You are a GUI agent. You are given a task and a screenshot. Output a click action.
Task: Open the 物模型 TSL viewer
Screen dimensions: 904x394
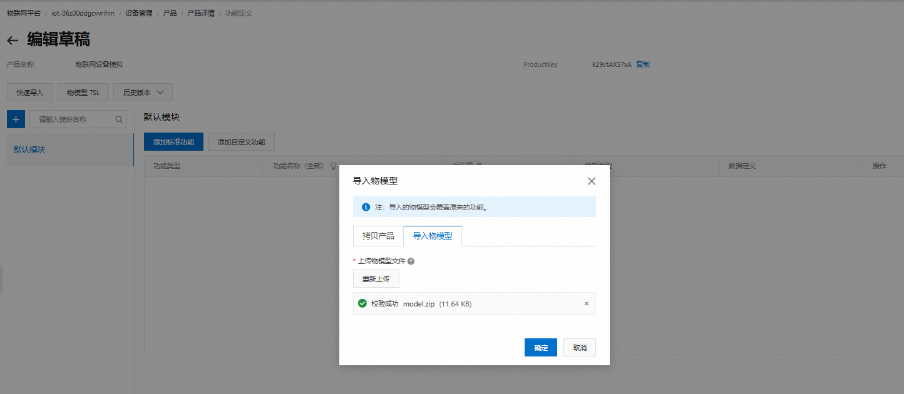coord(83,93)
